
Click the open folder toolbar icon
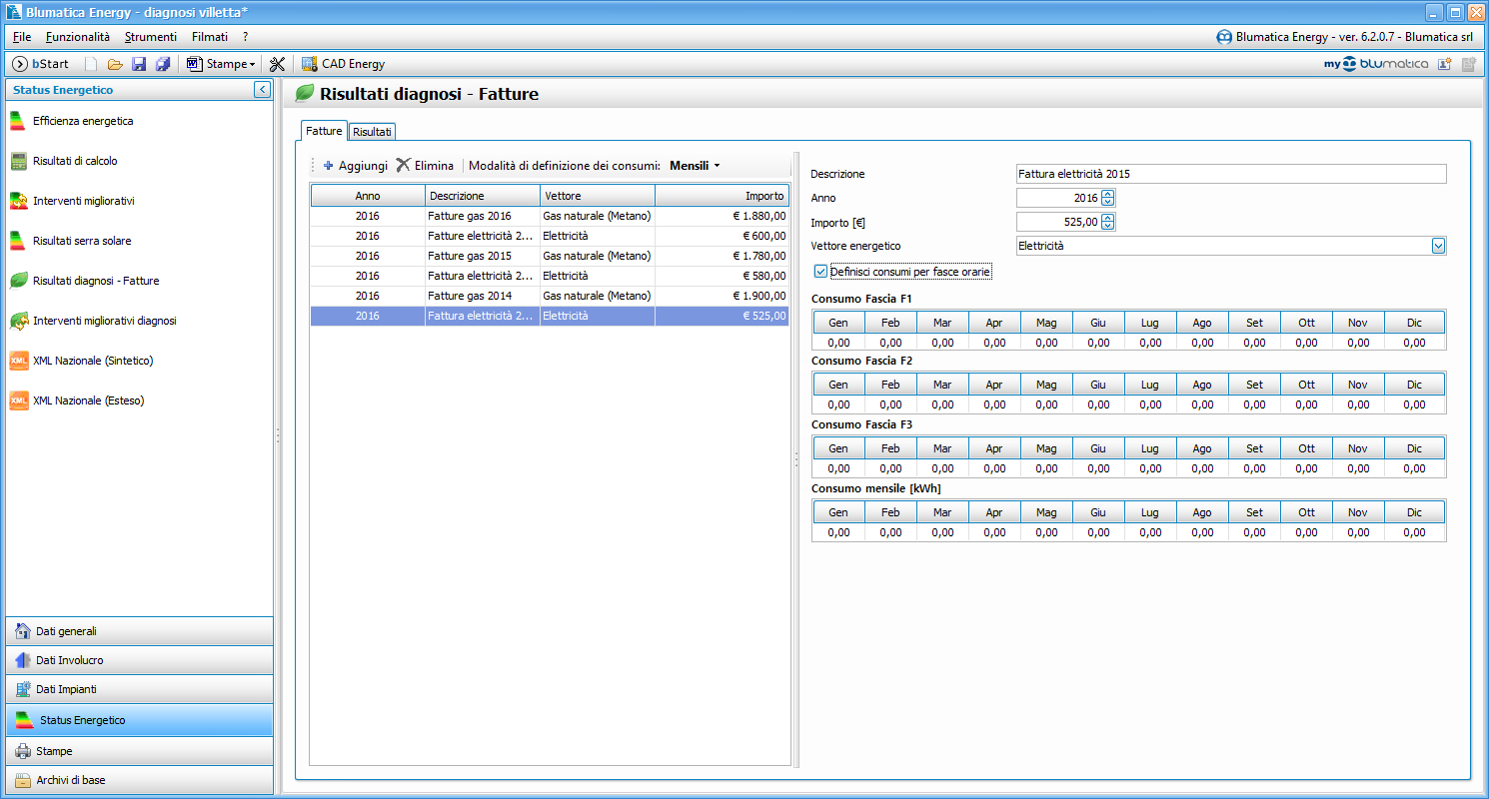115,64
